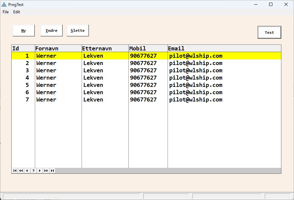Open the File menu
Screen dimensions: 294x200
(6, 12)
